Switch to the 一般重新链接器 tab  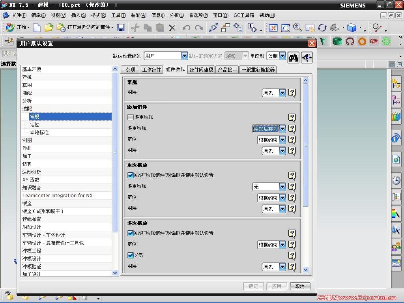tap(258, 69)
